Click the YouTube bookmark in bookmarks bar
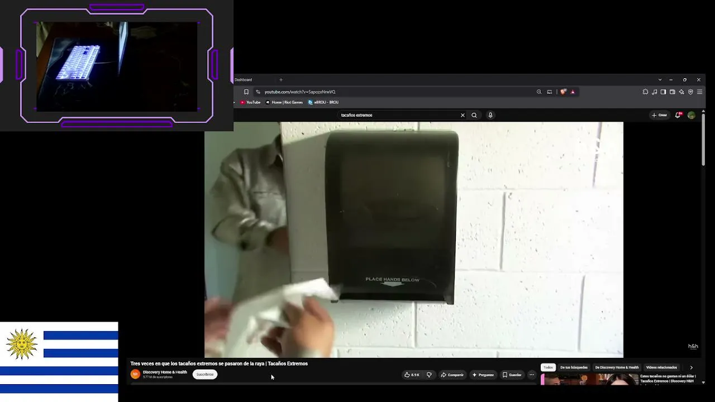This screenshot has height=402, width=715. [250, 102]
